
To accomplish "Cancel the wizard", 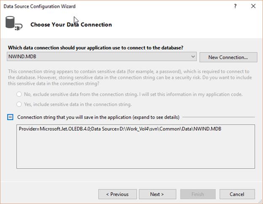I will click(x=237, y=194).
